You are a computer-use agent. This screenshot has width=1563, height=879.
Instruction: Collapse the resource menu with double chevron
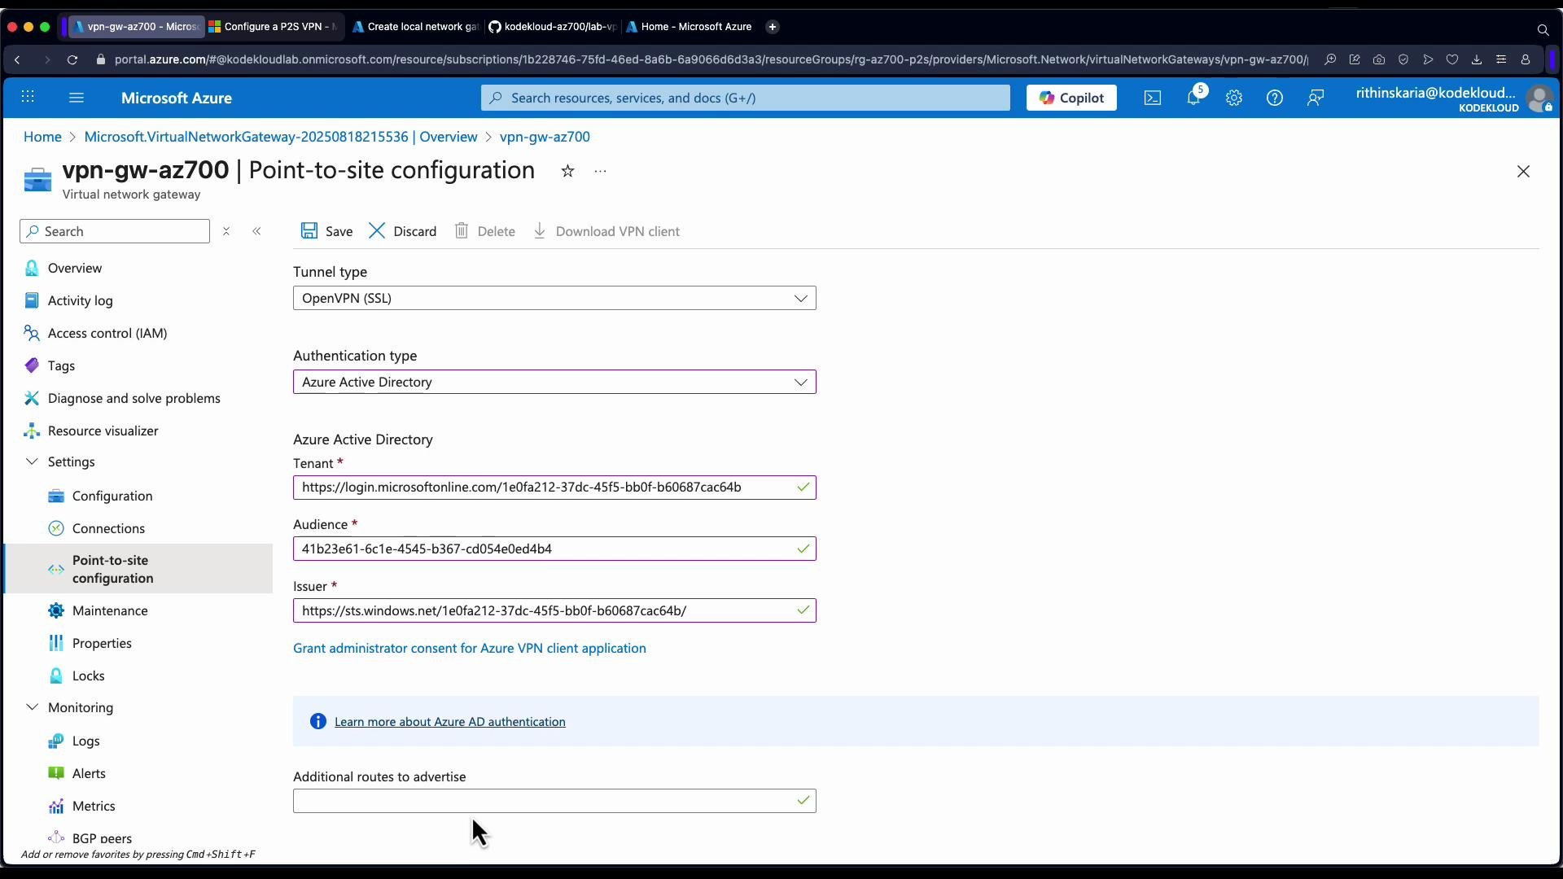[x=256, y=231]
